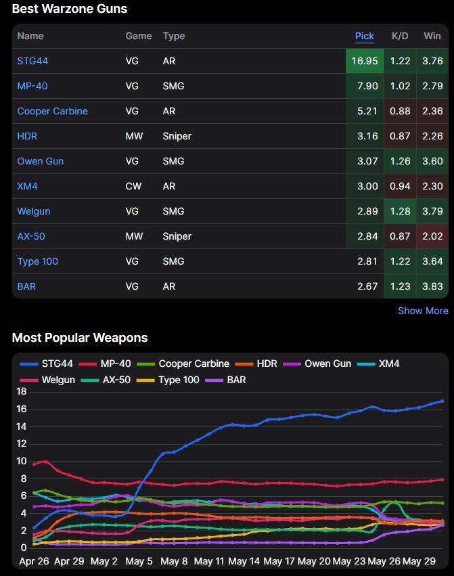Sort table by Pick column
The image size is (454, 576).
click(x=364, y=36)
